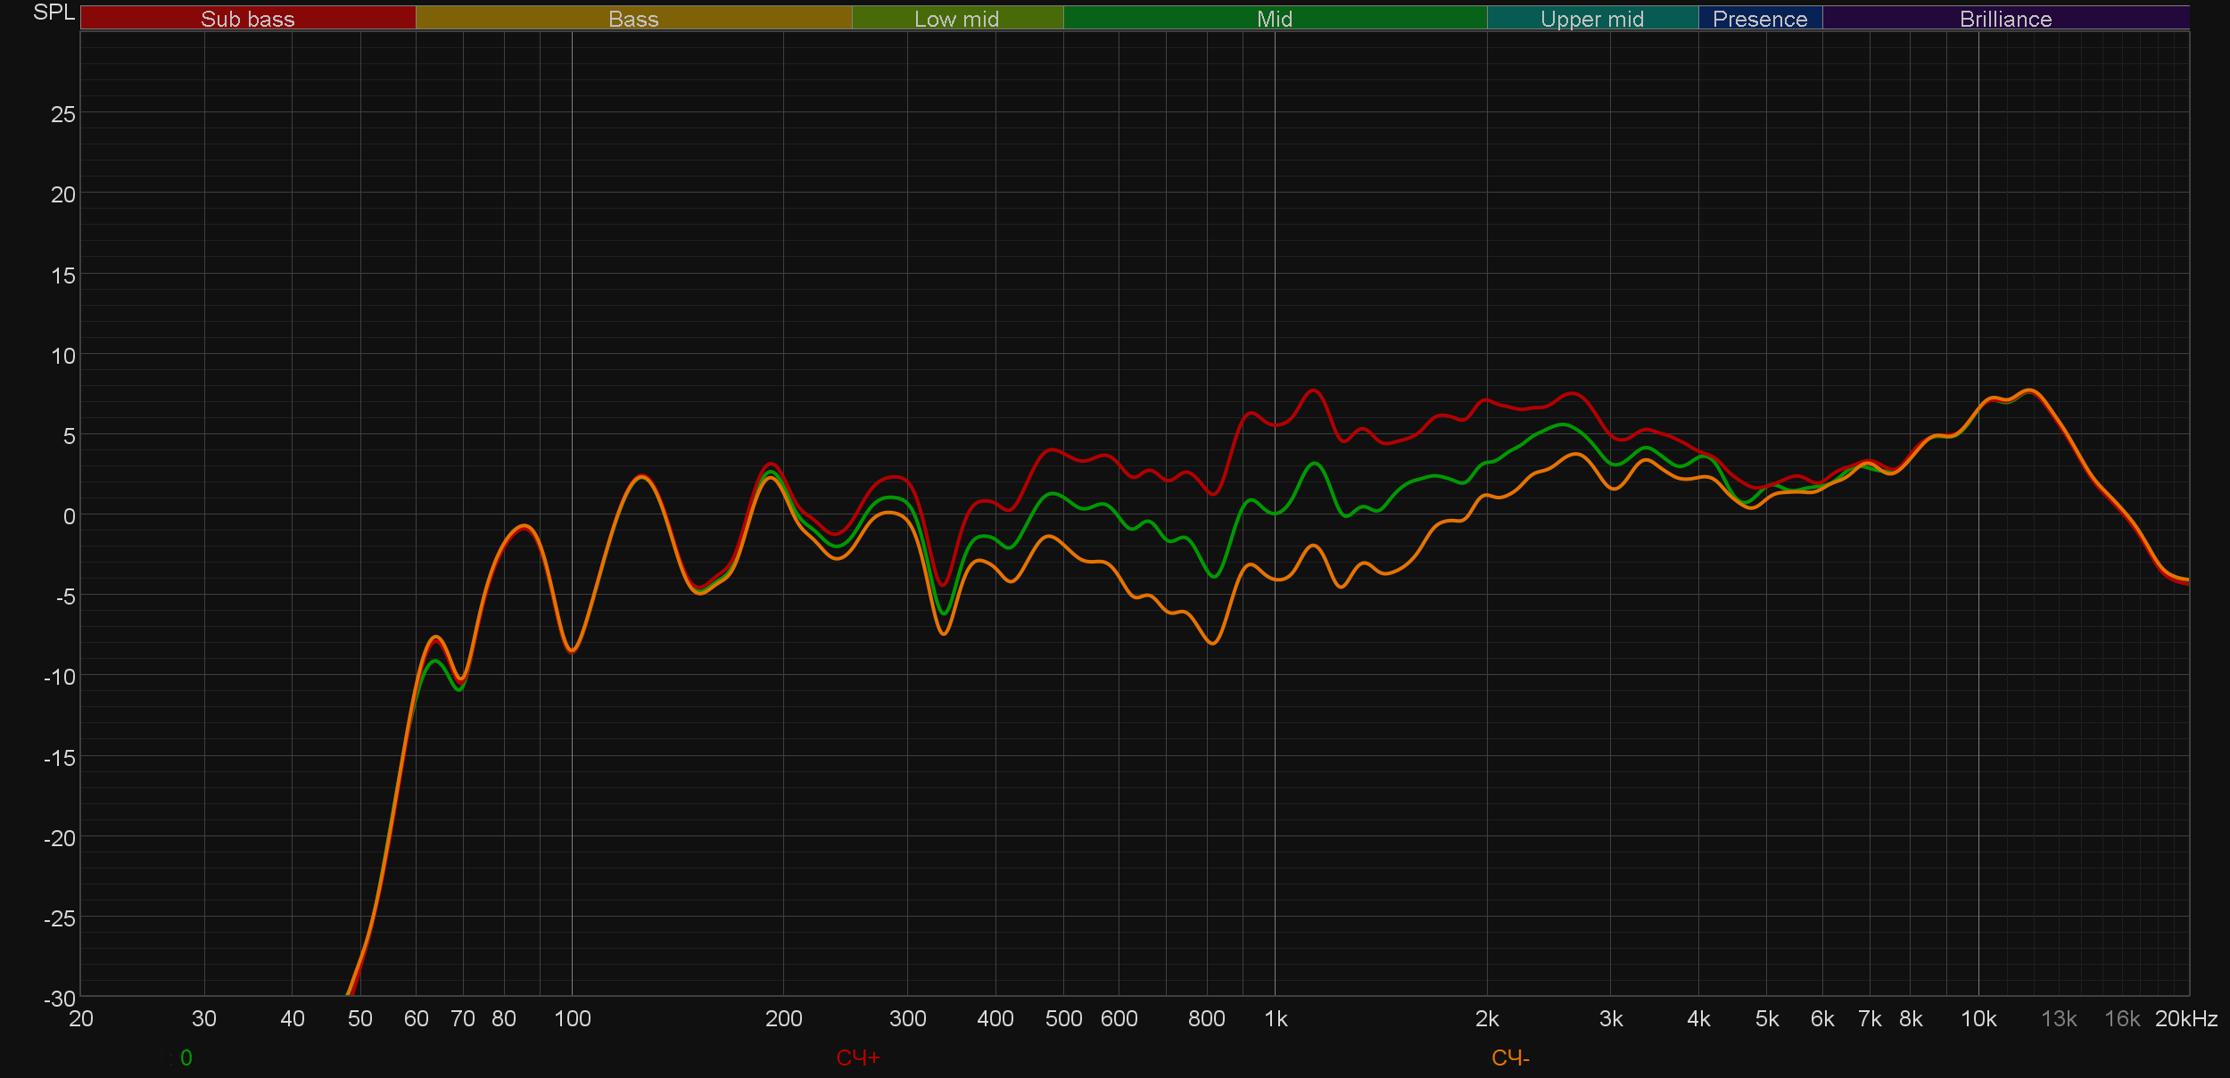
Task: Select the Upper mid band header
Action: [x=1591, y=19]
